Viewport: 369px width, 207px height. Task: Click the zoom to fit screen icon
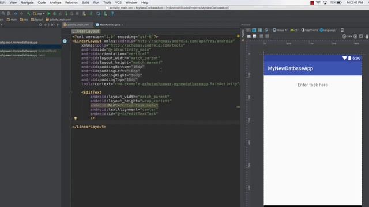coord(361,36)
